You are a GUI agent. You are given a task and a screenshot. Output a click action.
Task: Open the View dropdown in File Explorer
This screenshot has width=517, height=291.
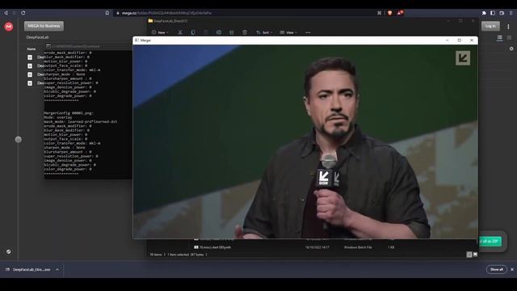[288, 32]
